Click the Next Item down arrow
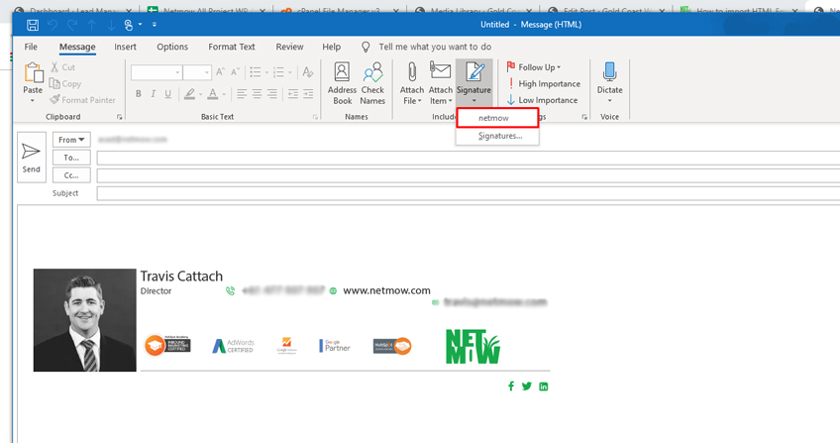 [x=111, y=25]
